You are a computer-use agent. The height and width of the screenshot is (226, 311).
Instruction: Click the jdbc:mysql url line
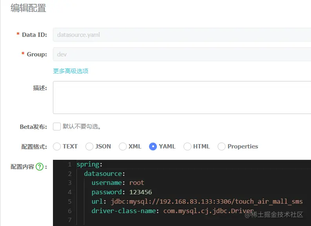click(x=197, y=201)
